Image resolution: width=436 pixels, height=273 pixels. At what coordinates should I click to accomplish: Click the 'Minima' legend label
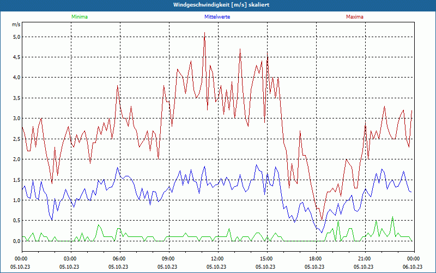point(80,17)
